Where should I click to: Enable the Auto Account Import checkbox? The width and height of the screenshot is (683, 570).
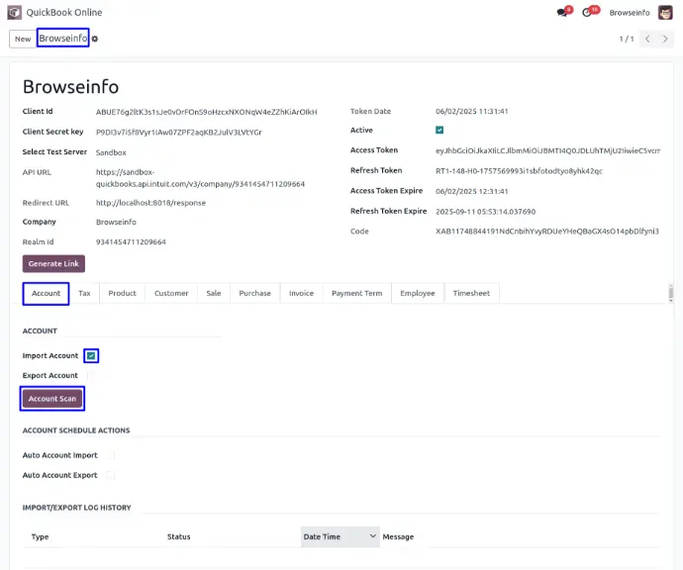point(111,455)
